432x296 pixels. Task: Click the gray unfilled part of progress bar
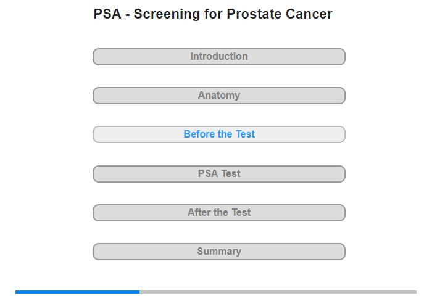[278, 292]
